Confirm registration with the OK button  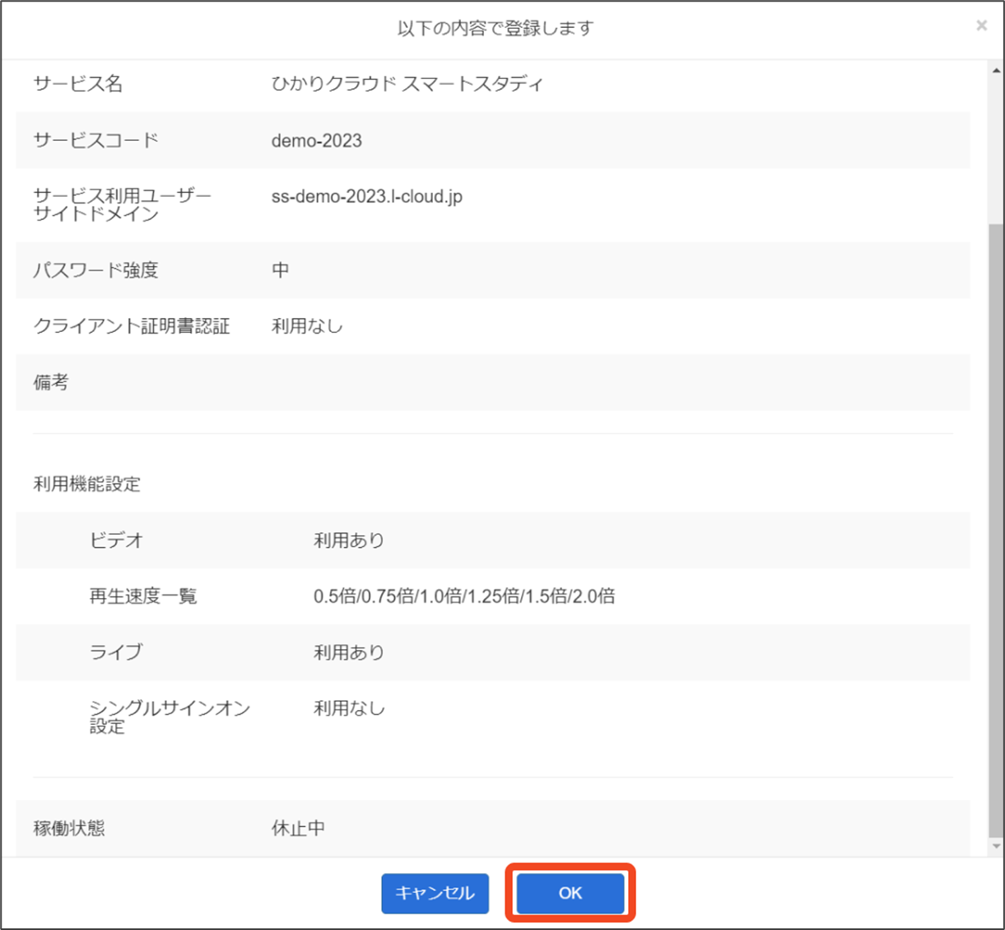(570, 893)
